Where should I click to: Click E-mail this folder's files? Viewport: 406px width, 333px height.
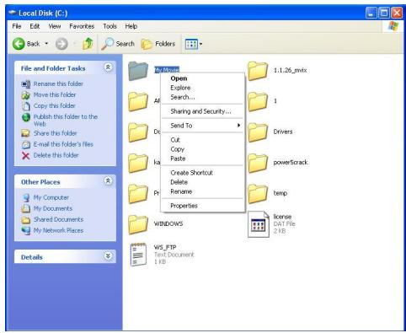[x=63, y=144]
